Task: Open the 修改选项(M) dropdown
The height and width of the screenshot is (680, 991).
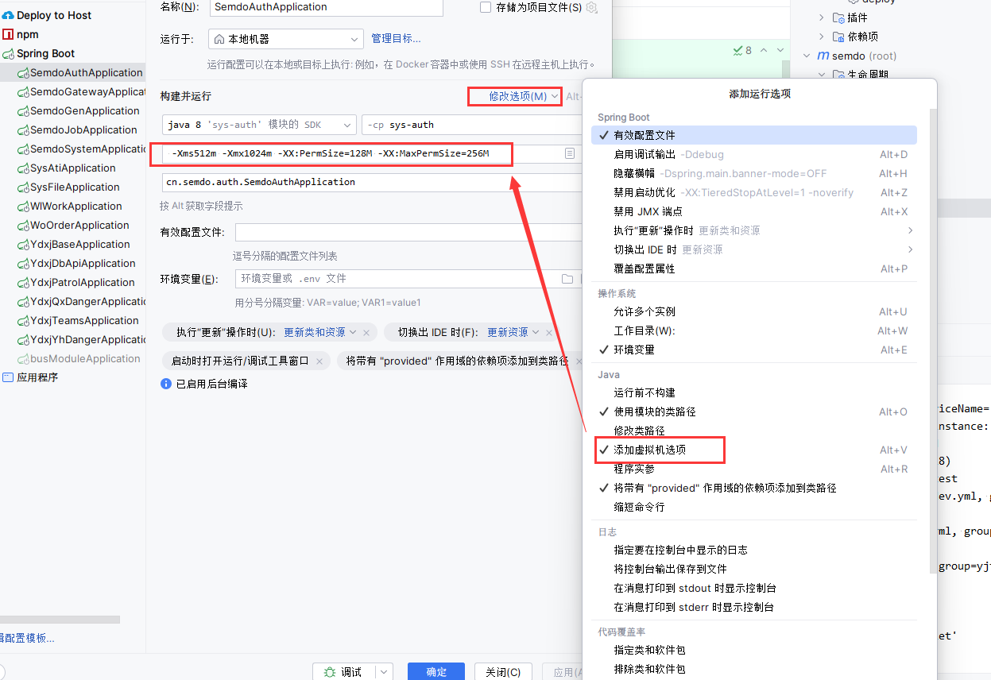Action: tap(517, 96)
